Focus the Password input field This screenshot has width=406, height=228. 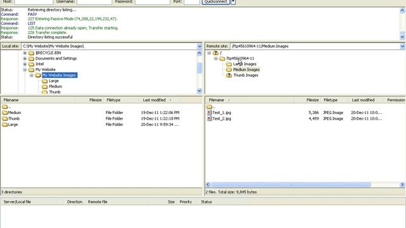(152, 2)
